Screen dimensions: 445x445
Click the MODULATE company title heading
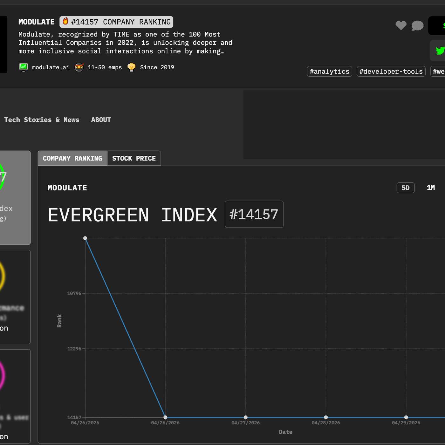(x=37, y=22)
